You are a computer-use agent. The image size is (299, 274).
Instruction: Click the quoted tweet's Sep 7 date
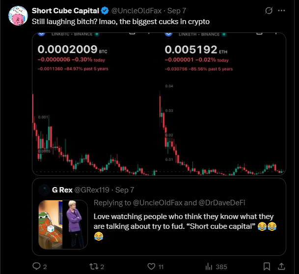(125, 190)
